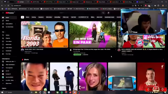Open Home in the sidebar
168x94 pixels.
[9, 17]
